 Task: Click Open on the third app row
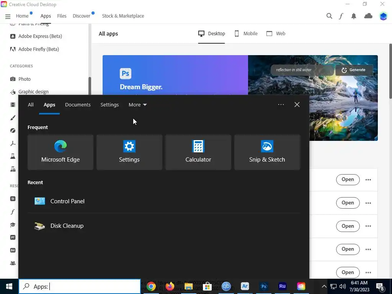pos(348,226)
